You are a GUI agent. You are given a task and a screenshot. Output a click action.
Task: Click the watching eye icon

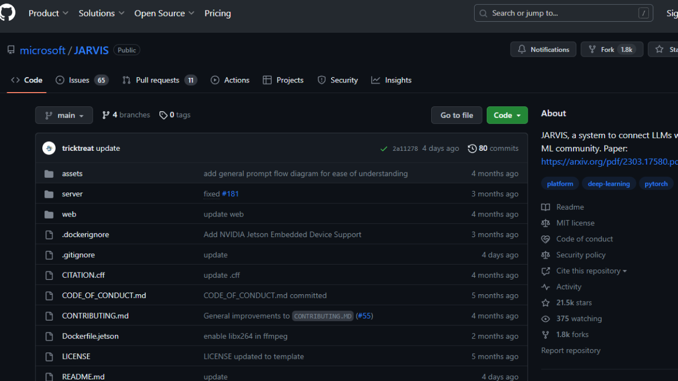click(546, 319)
